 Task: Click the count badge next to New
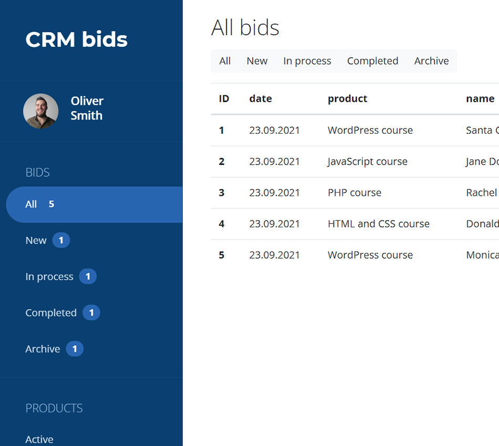click(61, 240)
